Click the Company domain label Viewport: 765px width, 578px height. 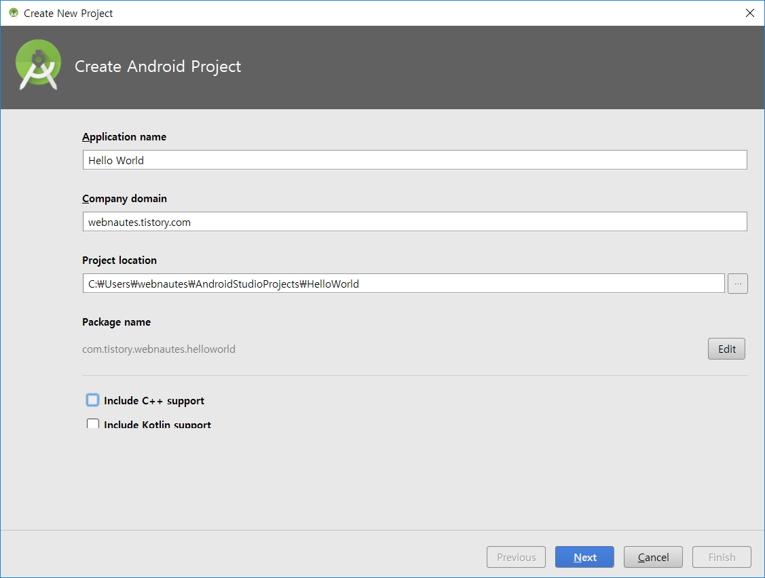click(124, 199)
